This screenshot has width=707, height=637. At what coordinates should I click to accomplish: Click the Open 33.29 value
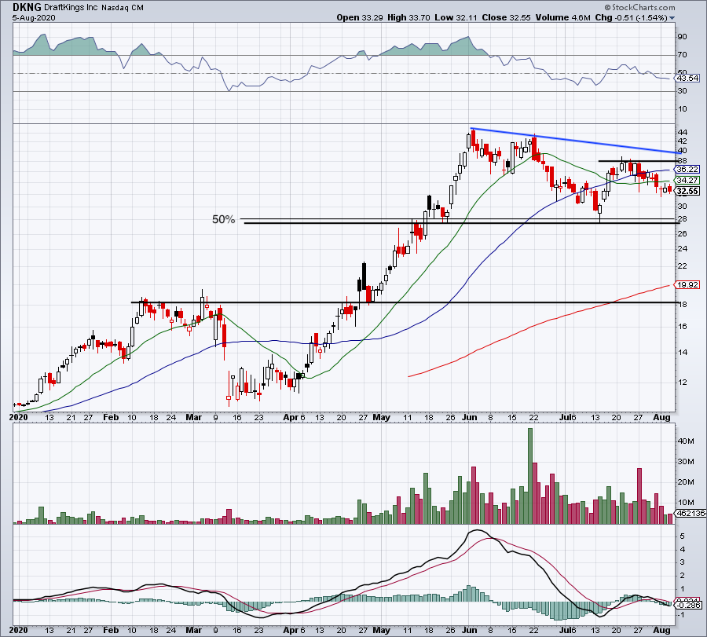tap(360, 17)
